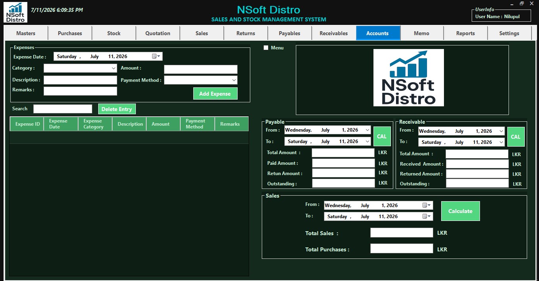The image size is (539, 281).
Task: Click the Receivable Total Amount field
Action: tap(477, 154)
